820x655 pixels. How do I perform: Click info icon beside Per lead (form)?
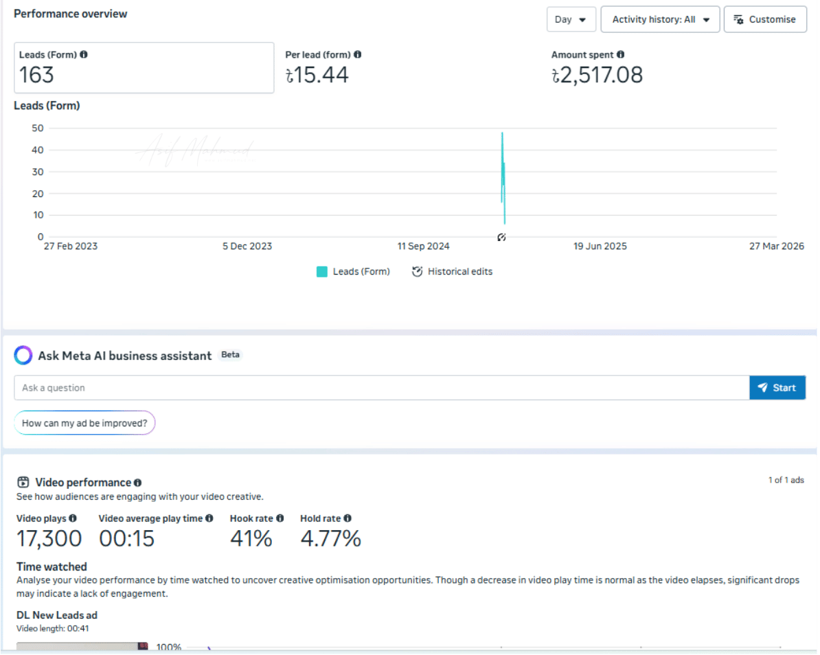358,54
